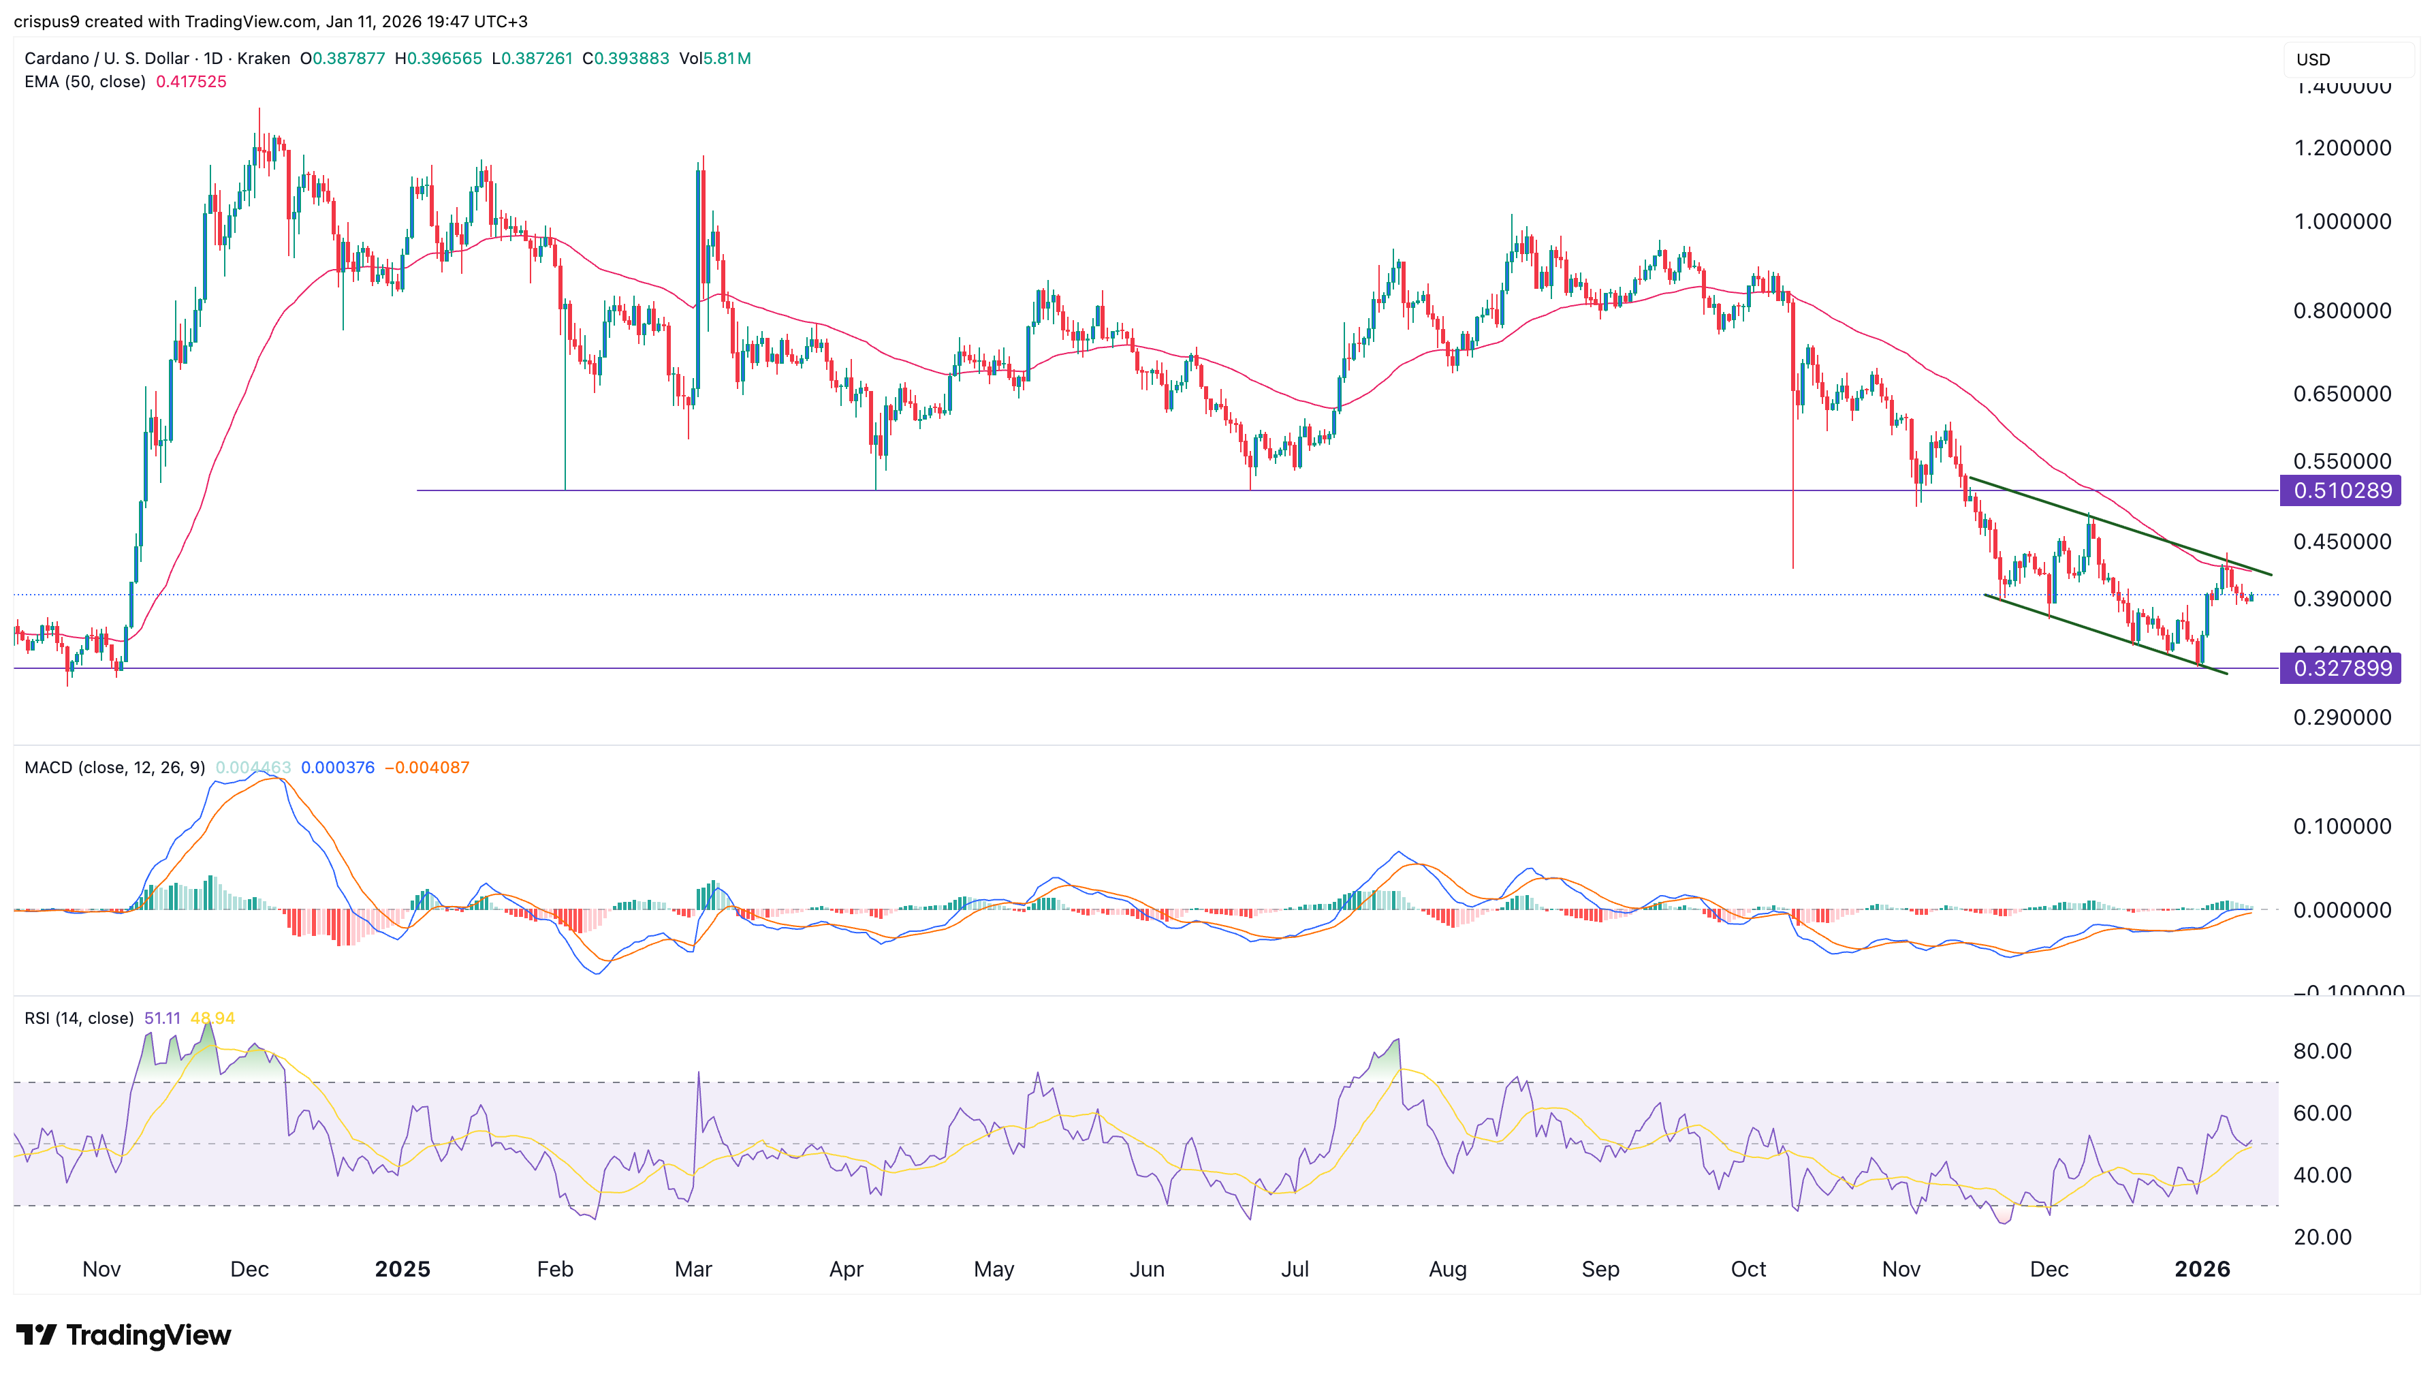The height and width of the screenshot is (1376, 2434).
Task: Click the open price O0.387877
Action: pyautogui.click(x=342, y=59)
